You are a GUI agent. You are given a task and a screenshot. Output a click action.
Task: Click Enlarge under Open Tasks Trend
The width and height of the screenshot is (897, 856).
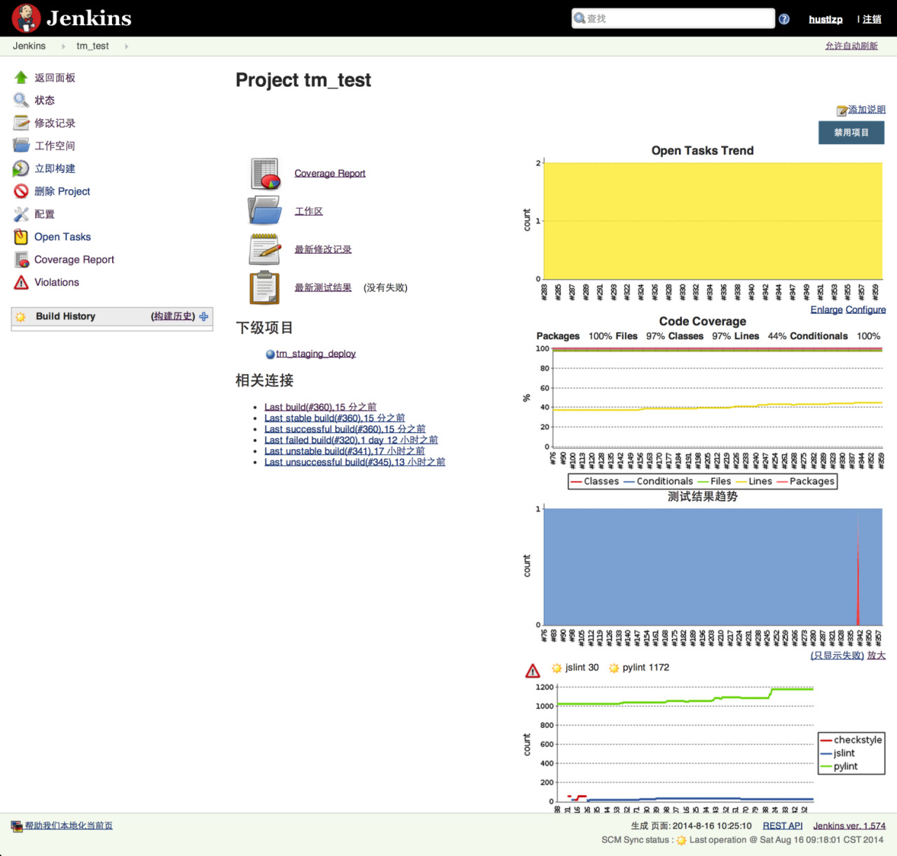point(826,310)
